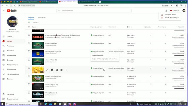Tick the checkbox for the hovered yellow thumbnail video
The width and height of the screenshot is (188, 106).
tap(29, 68)
